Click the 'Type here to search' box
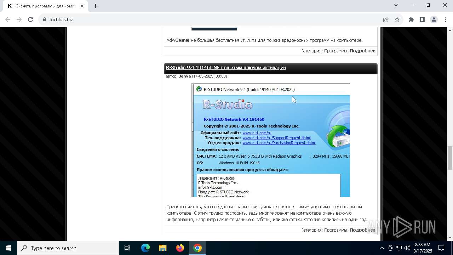This screenshot has width=453, height=255. (x=68, y=248)
